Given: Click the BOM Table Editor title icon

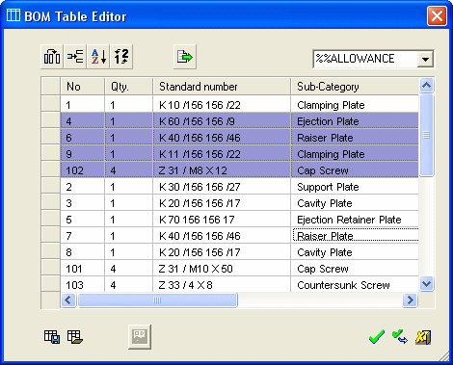Looking at the screenshot, I should click(13, 14).
